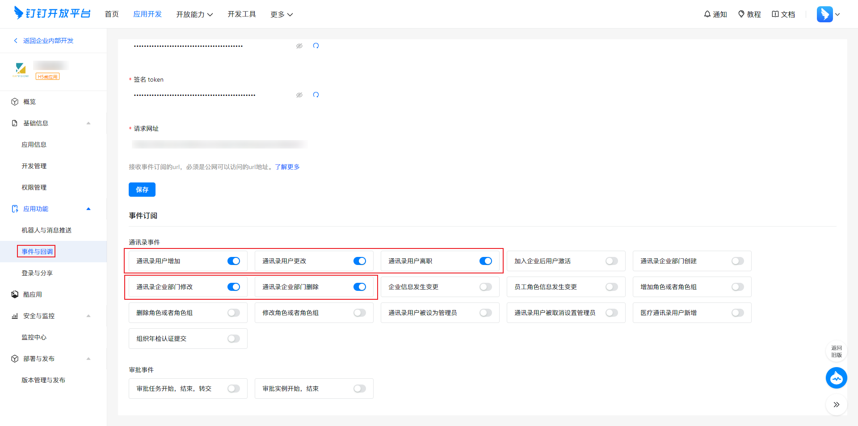This screenshot has height=426, width=858.
Task: Open the tutorial lightbulb icon
Action: point(741,14)
